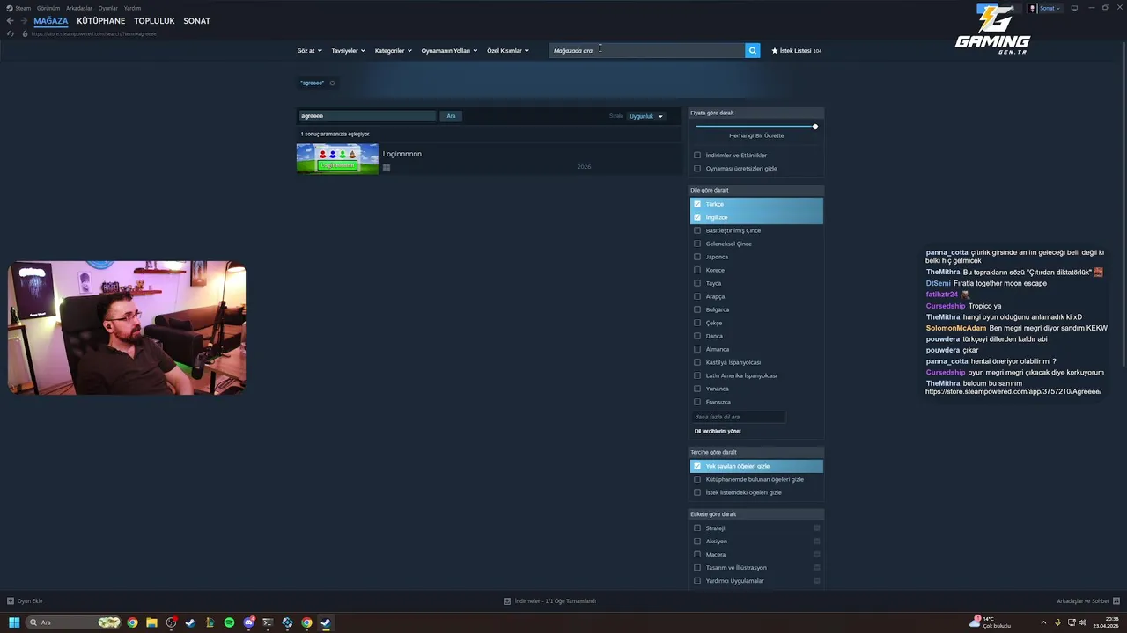Click the Mağazada ara search field
This screenshot has height=633, width=1127.
pos(646,50)
